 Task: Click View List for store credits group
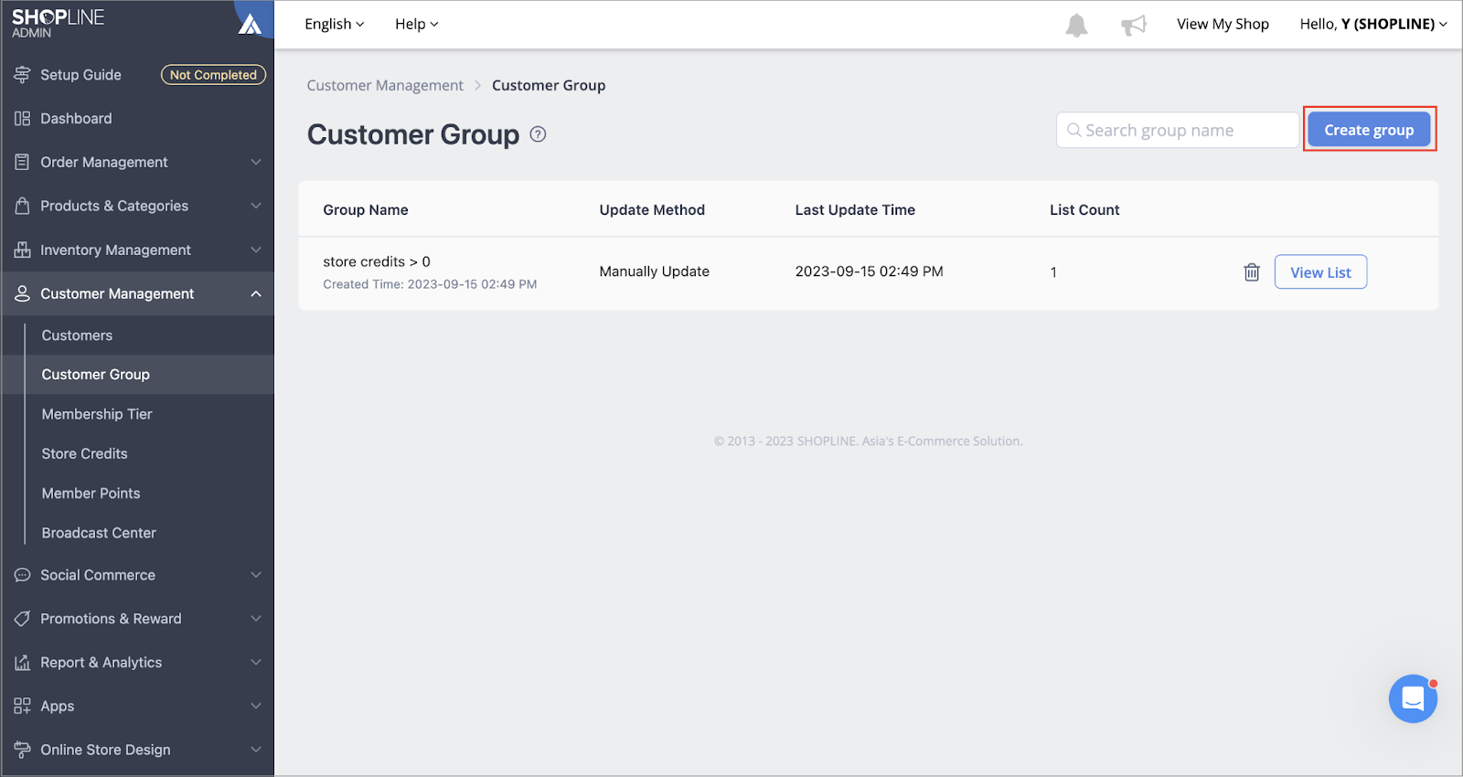(x=1320, y=272)
